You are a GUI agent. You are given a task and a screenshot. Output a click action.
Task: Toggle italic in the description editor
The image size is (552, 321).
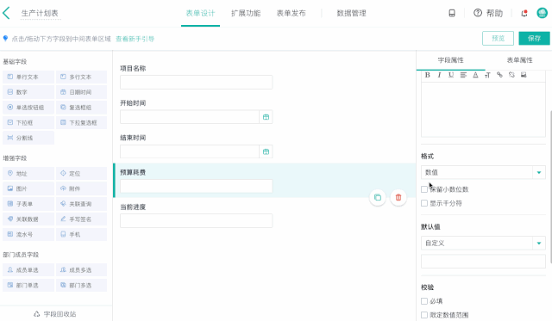(x=439, y=75)
